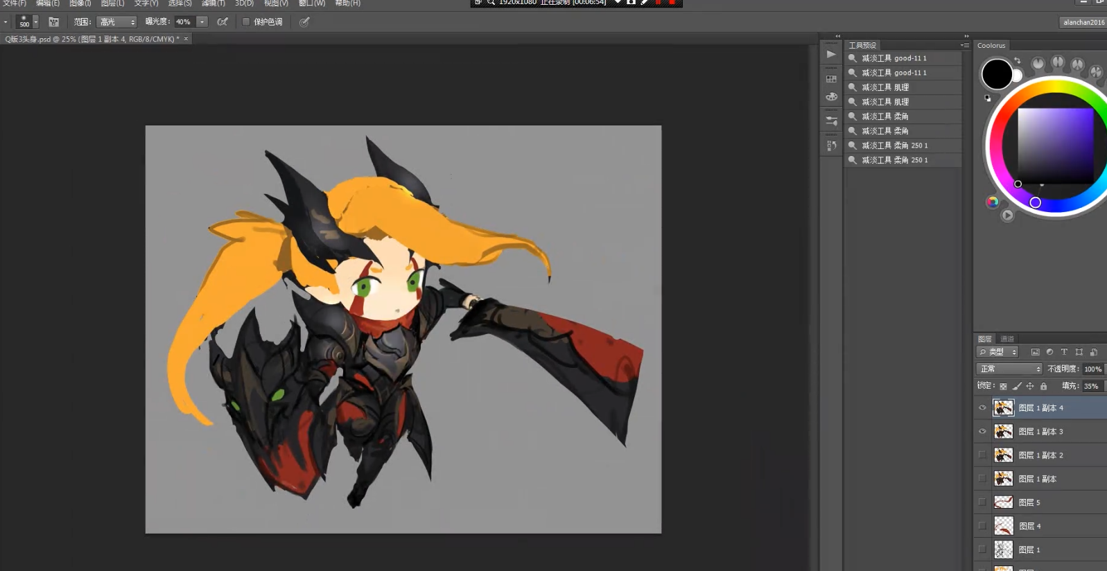The width and height of the screenshot is (1107, 571).
Task: Show layer 图层 1
Action: 982,550
